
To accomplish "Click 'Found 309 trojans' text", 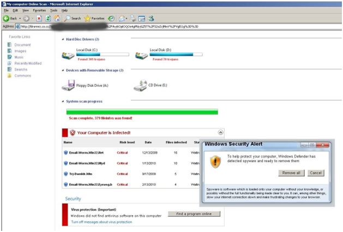I will [92, 59].
